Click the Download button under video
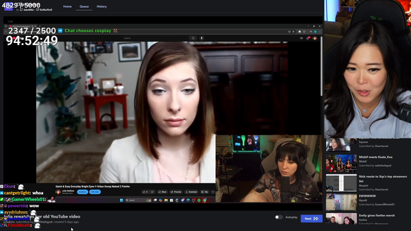This screenshot has height=231, width=411. point(191,192)
